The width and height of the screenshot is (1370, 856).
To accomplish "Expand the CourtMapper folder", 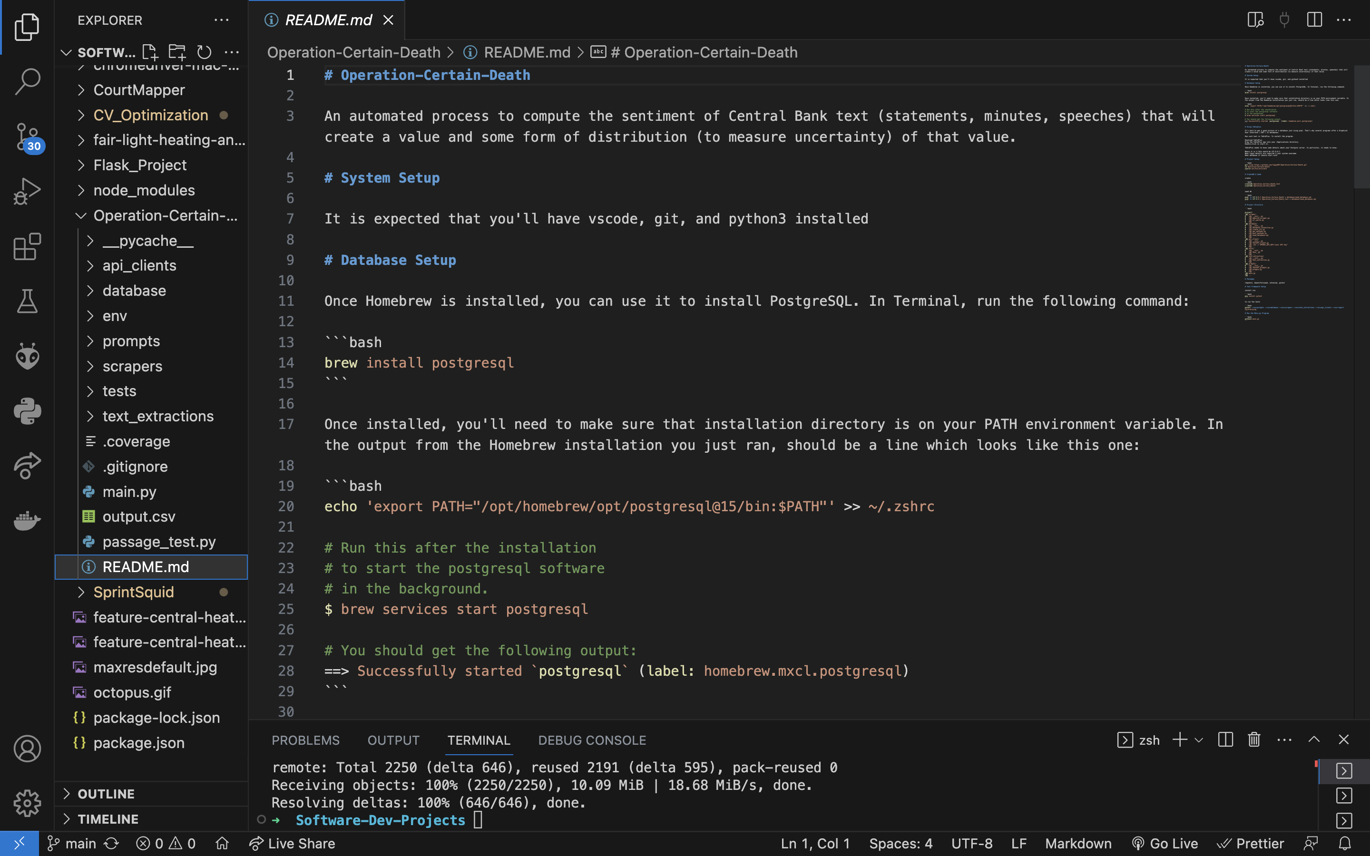I will 139,89.
